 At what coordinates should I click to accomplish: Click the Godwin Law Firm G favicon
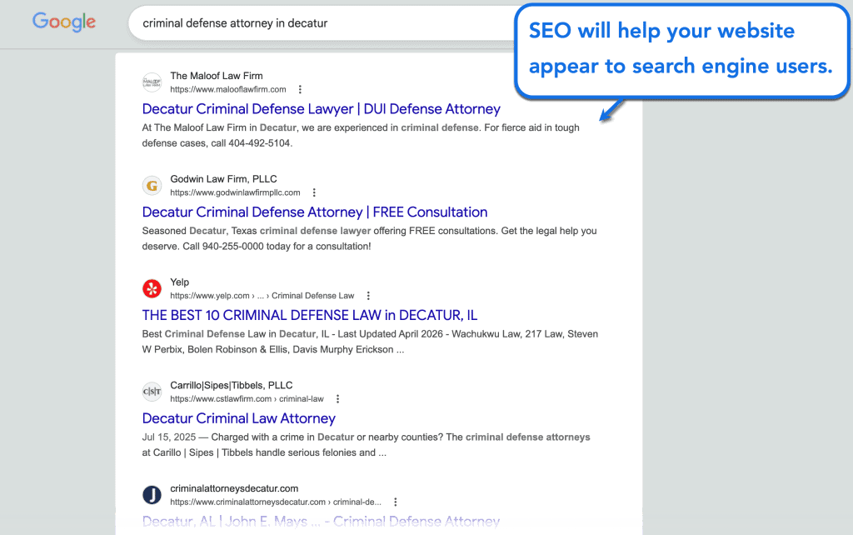[x=152, y=185]
